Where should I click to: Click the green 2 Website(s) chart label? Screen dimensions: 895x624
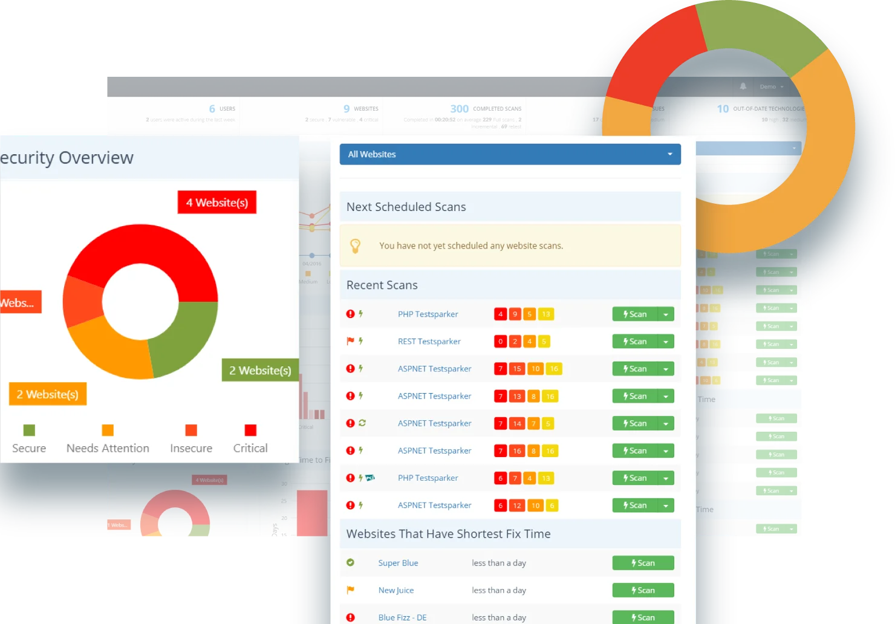pos(260,370)
